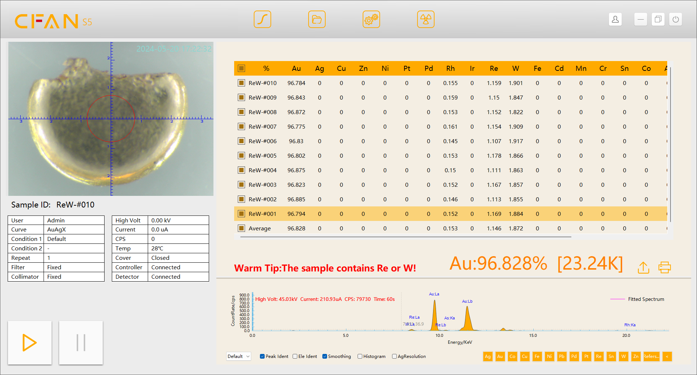Viewport: 697px width, 375px height.
Task: Toggle checkbox for row ReW-#001
Action: coord(241,214)
